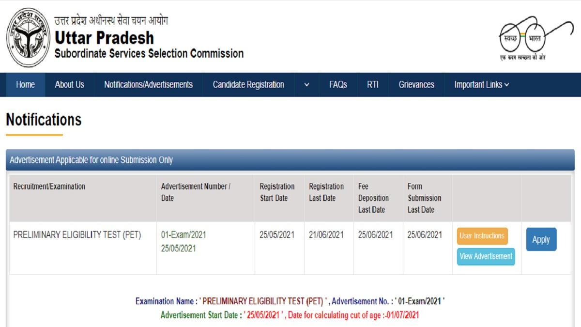
Task: View the PET advertisement
Action: pyautogui.click(x=486, y=257)
